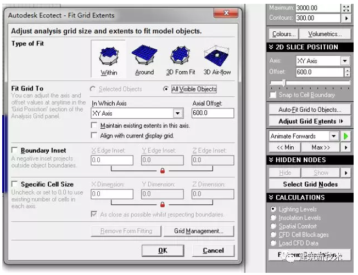Click the Y Edge Inset field

[x=163, y=160]
